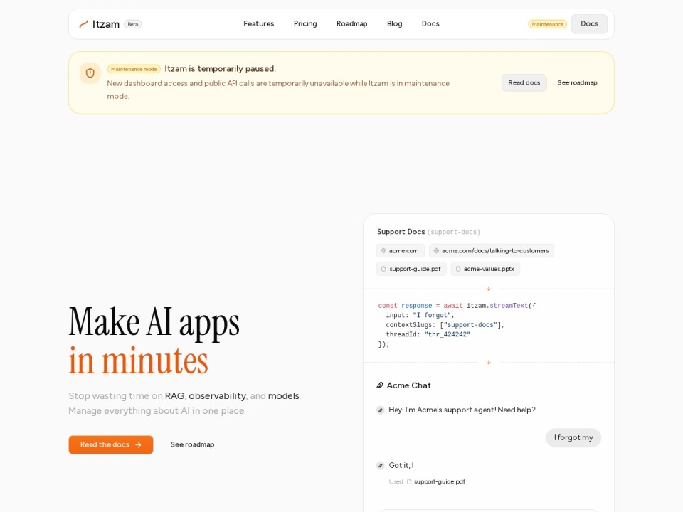This screenshot has height=512, width=683.
Task: Click 'Itzam is temporarily paused.' heading
Action: point(220,69)
